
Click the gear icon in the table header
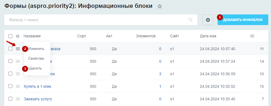(18, 36)
